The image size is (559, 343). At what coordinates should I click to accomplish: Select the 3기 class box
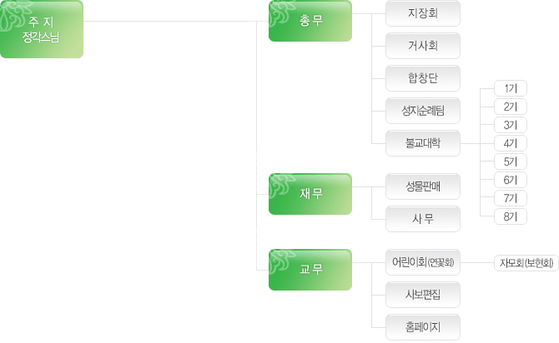coord(511,125)
